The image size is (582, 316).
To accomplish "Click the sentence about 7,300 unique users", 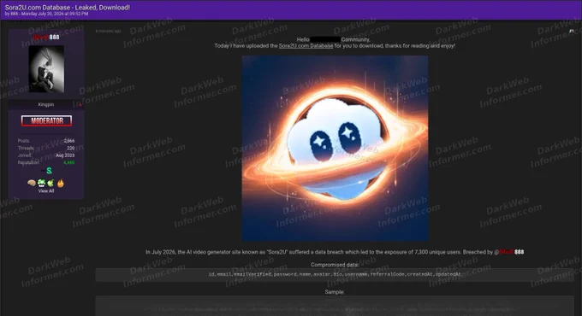I will click(x=335, y=252).
